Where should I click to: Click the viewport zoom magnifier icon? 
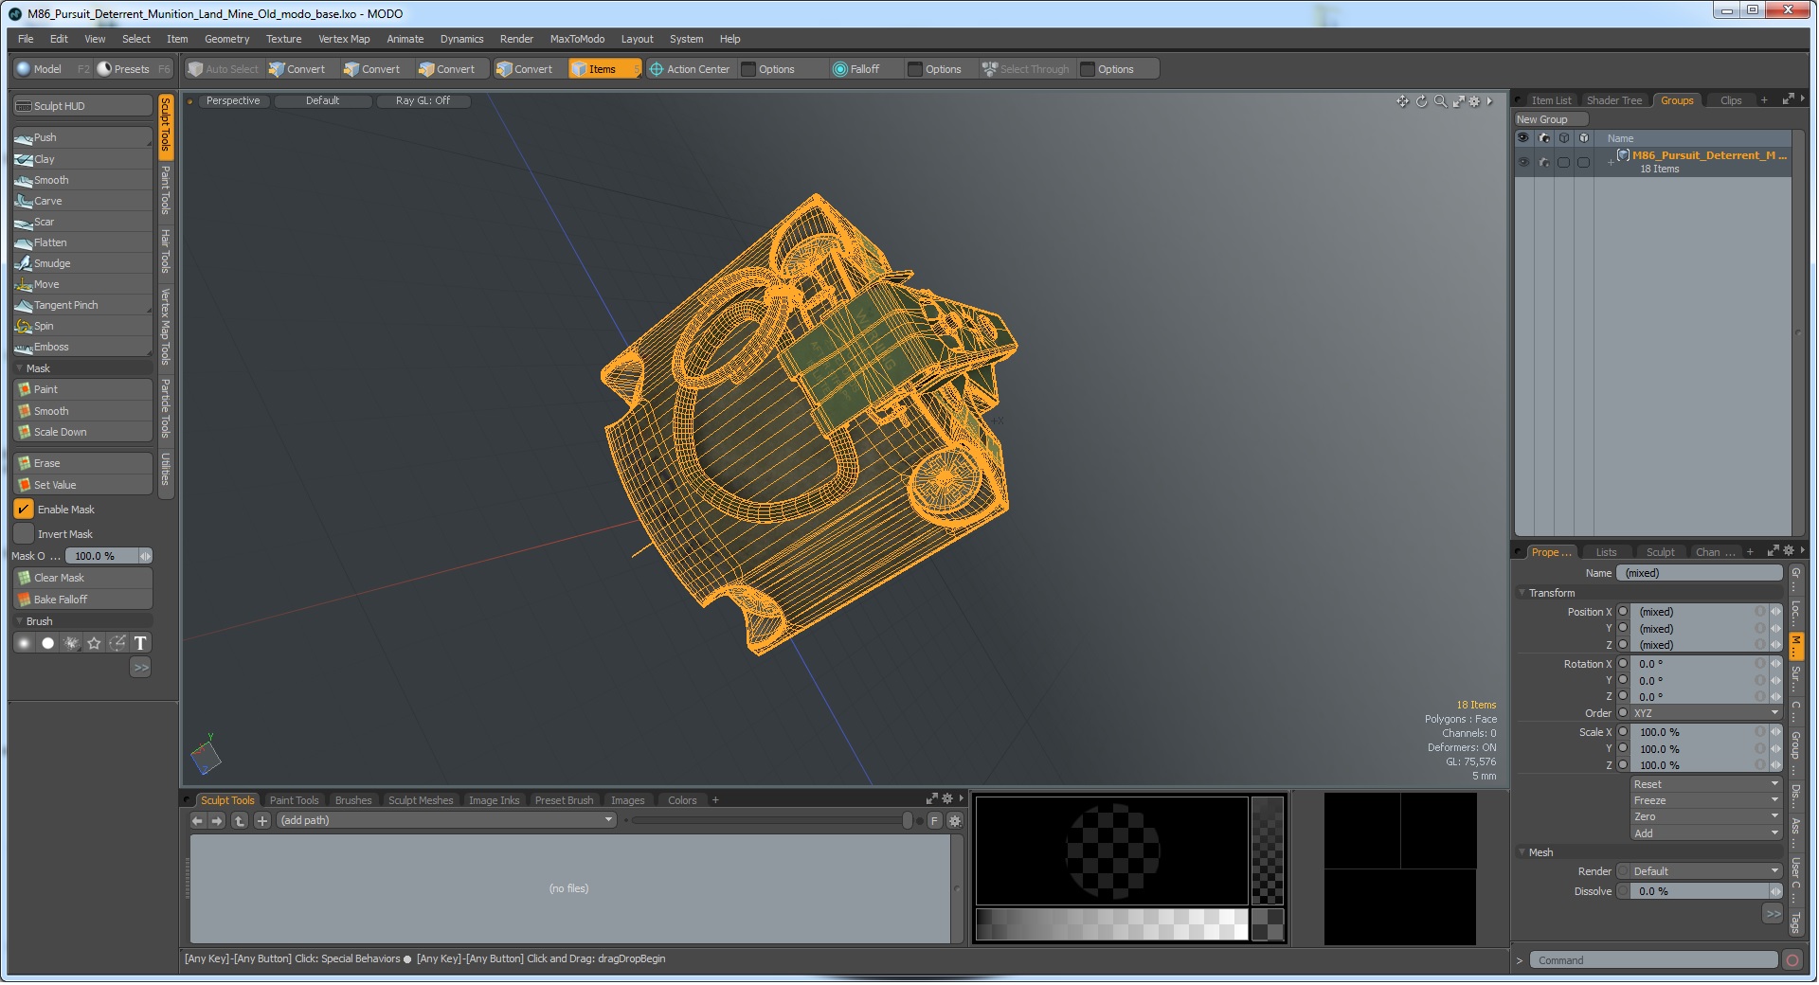pos(1440,101)
